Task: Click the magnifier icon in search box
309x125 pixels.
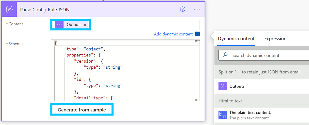Action: (225, 55)
